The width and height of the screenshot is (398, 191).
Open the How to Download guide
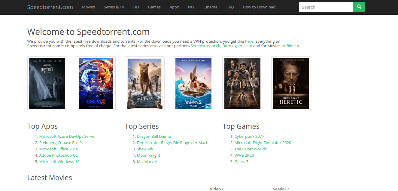tap(259, 7)
